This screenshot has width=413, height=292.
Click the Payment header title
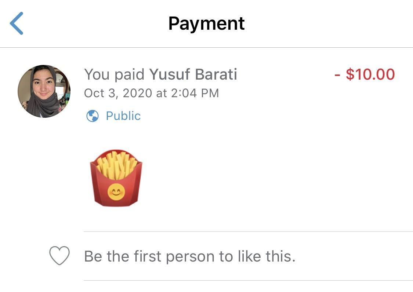(206, 23)
